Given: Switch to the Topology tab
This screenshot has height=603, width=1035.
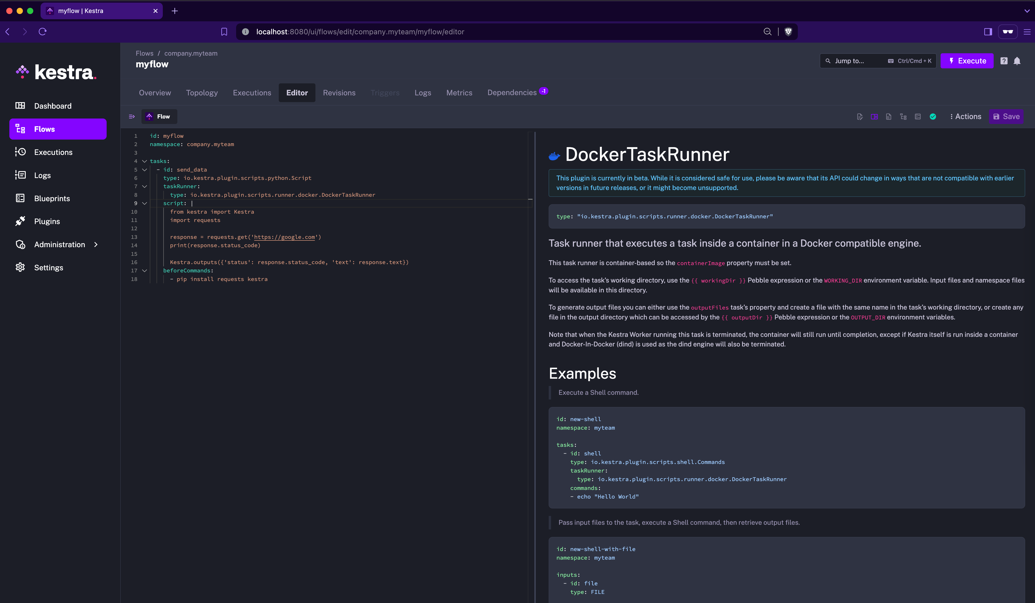Looking at the screenshot, I should pyautogui.click(x=202, y=92).
